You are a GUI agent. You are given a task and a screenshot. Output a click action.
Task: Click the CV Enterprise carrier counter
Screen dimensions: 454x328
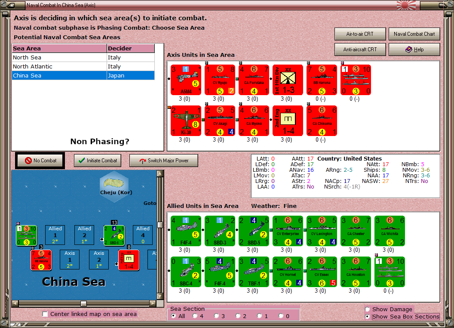(x=288, y=231)
